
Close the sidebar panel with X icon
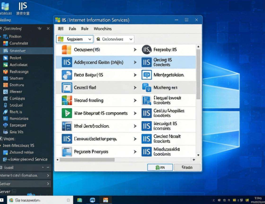point(48,29)
